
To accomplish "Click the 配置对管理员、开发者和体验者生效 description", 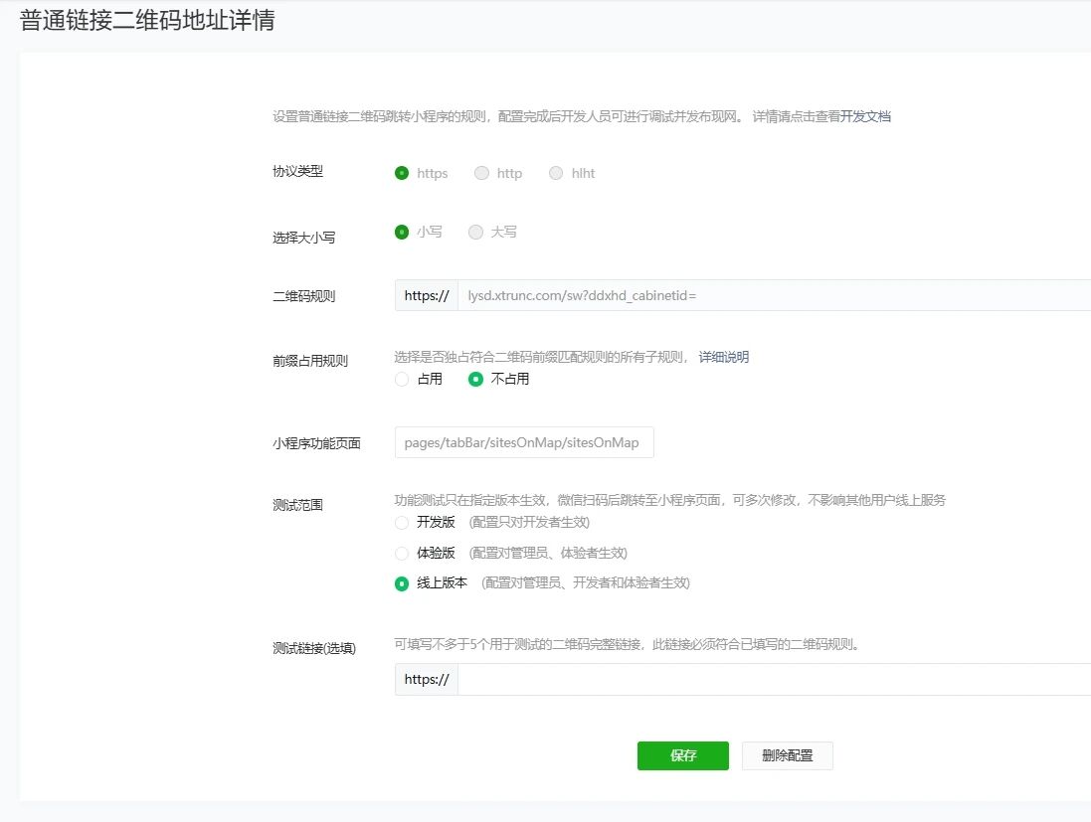I will tap(586, 582).
